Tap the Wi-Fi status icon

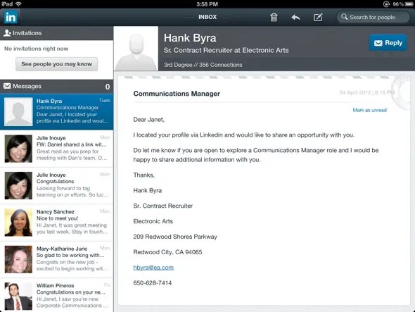(x=18, y=4)
